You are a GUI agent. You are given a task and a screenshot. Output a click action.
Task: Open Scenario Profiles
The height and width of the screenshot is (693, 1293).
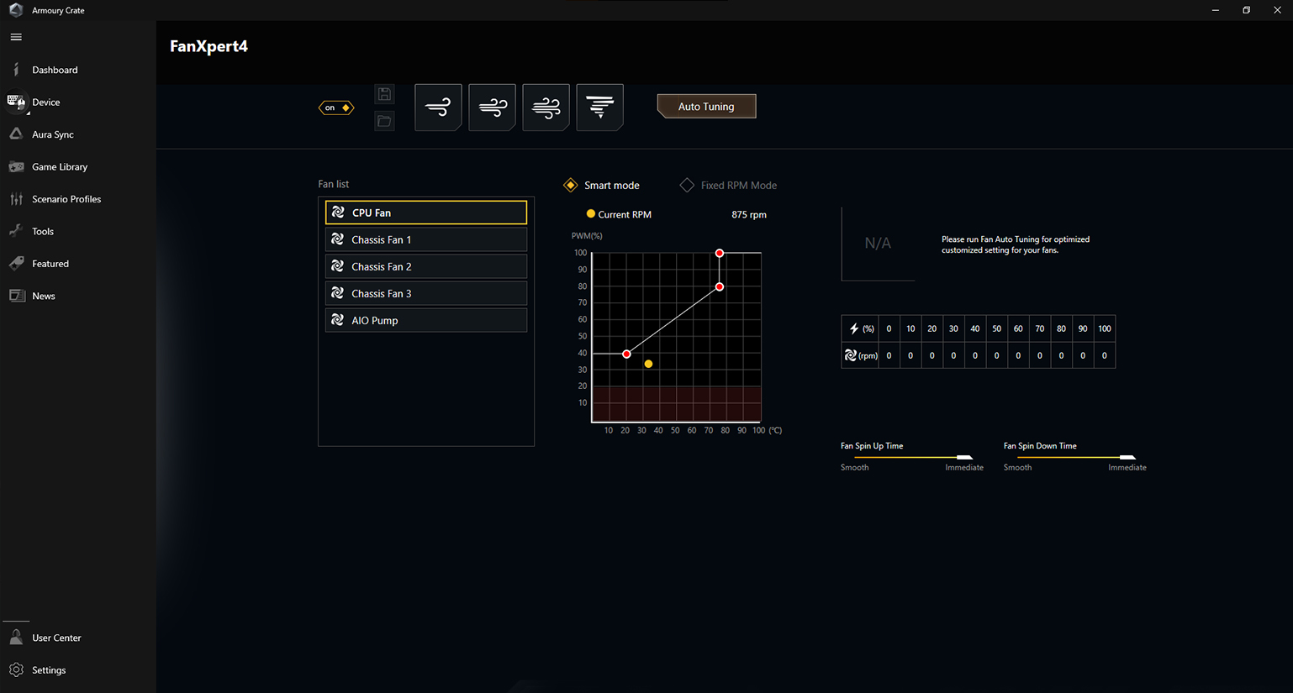66,199
